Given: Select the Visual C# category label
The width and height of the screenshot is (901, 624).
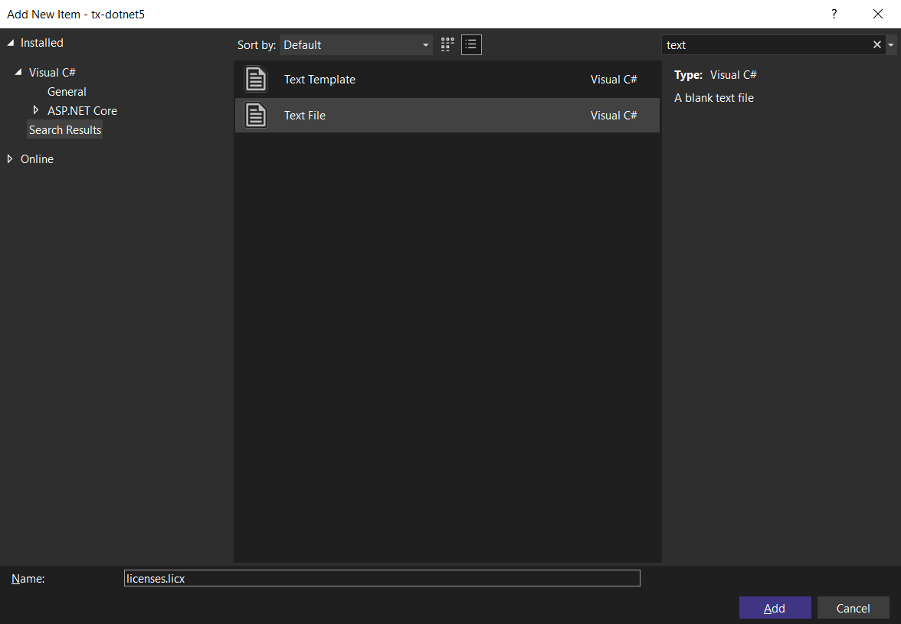Looking at the screenshot, I should (x=52, y=72).
